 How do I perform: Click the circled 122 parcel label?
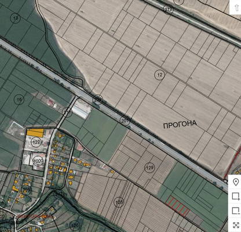36,143
